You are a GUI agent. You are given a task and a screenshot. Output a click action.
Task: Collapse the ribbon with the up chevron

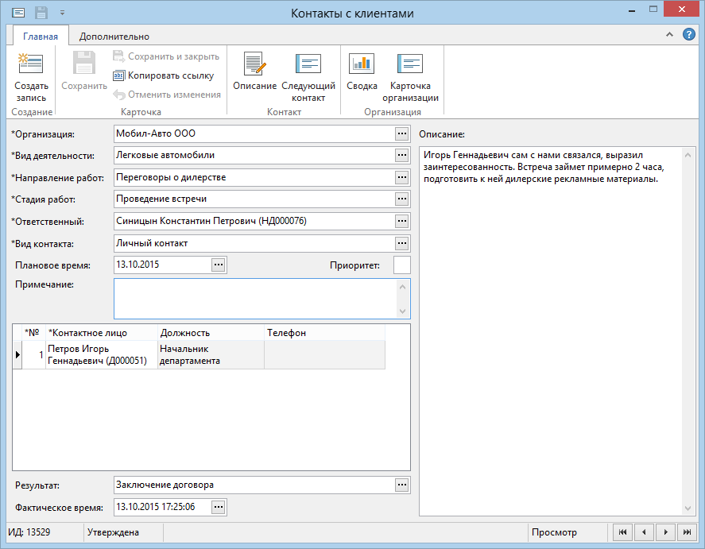669,34
